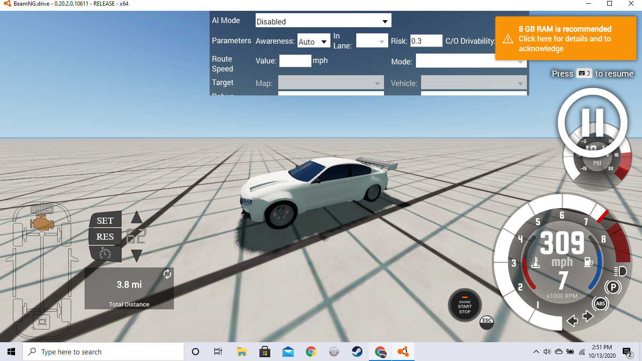This screenshot has width=642, height=361.
Task: Click the coolant temperature gauge icon
Action: click(x=535, y=262)
